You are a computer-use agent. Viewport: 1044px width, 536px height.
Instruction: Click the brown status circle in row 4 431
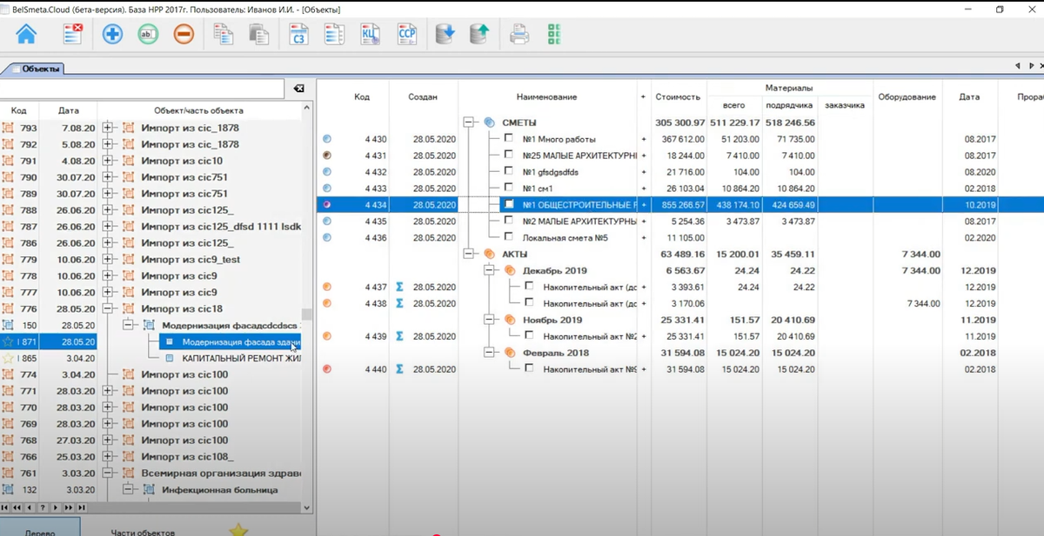click(x=327, y=156)
